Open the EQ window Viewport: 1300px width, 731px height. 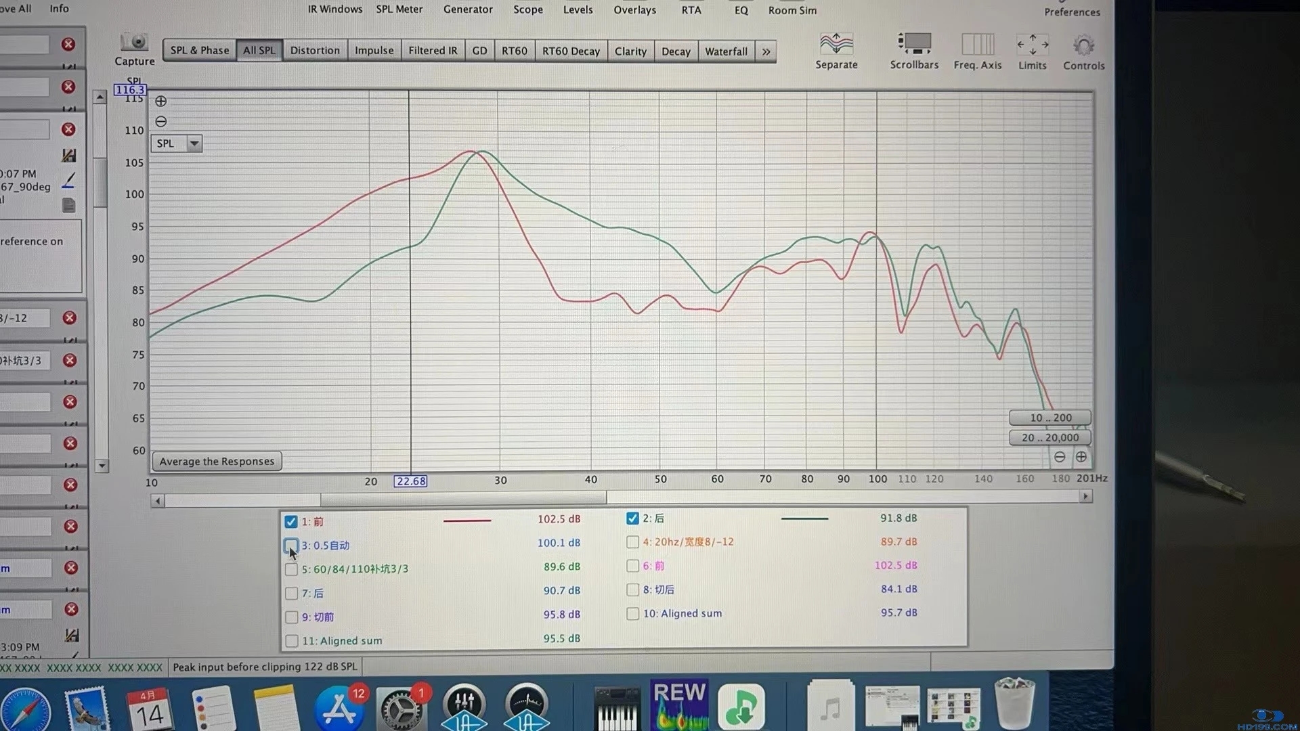[x=741, y=10]
